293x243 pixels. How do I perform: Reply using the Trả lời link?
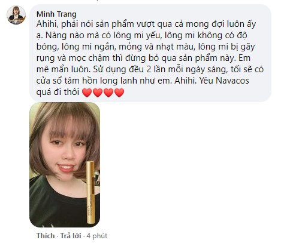pyautogui.click(x=71, y=236)
